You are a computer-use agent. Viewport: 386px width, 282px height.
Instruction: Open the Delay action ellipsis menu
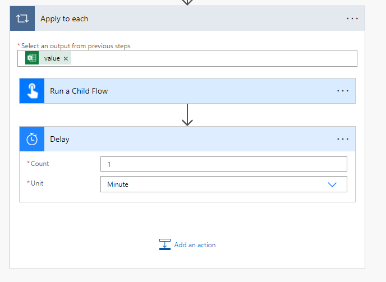(342, 139)
